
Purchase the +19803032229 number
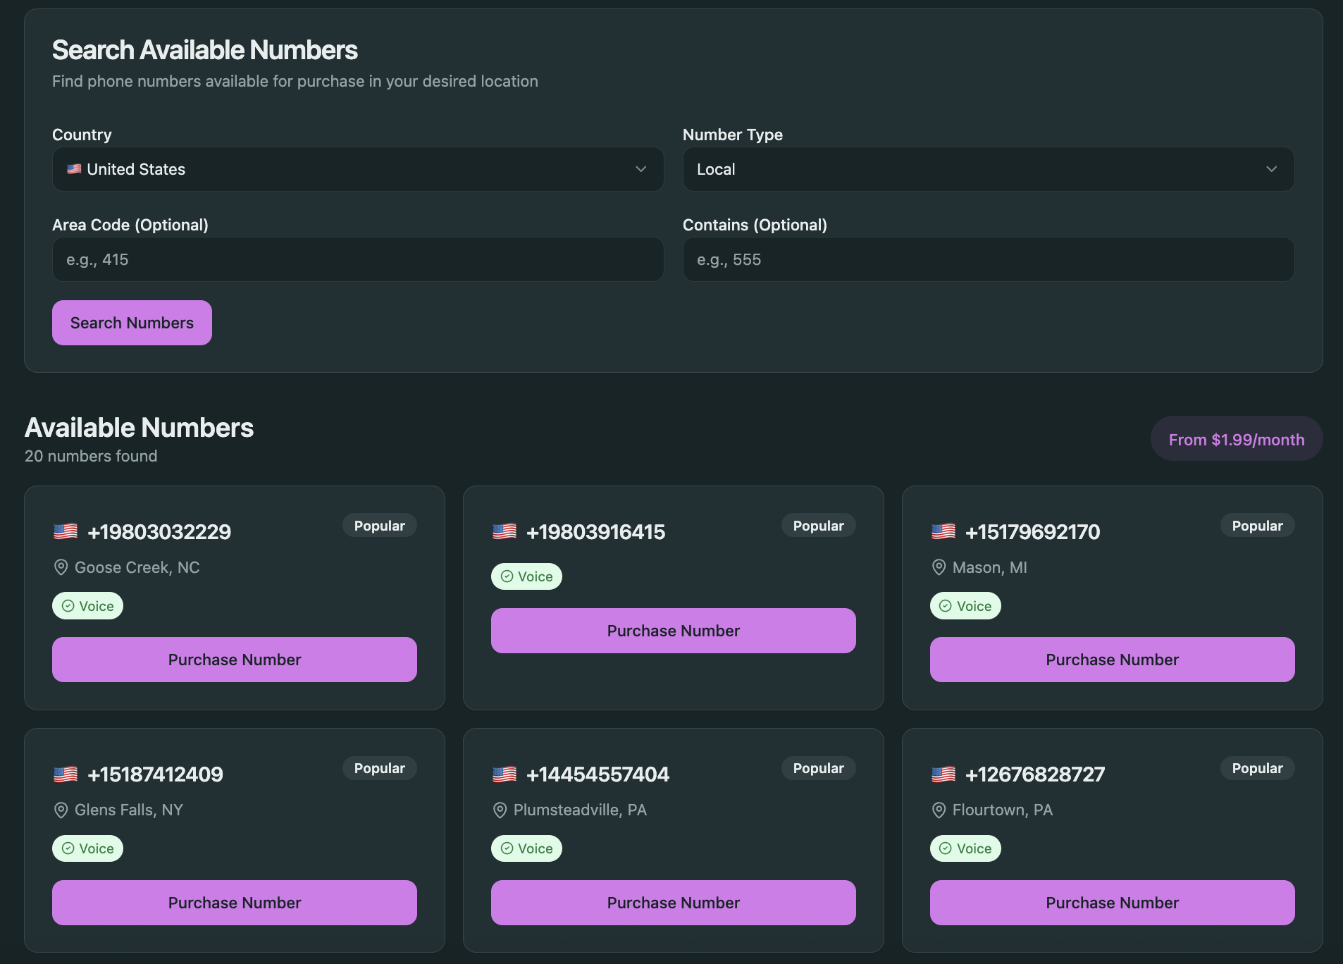tap(234, 660)
